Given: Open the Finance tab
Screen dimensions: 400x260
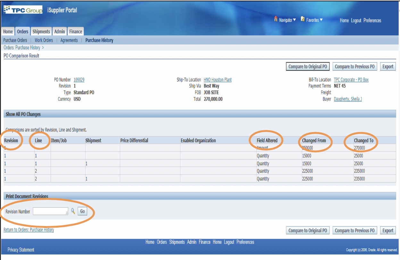Looking at the screenshot, I should pos(76,31).
